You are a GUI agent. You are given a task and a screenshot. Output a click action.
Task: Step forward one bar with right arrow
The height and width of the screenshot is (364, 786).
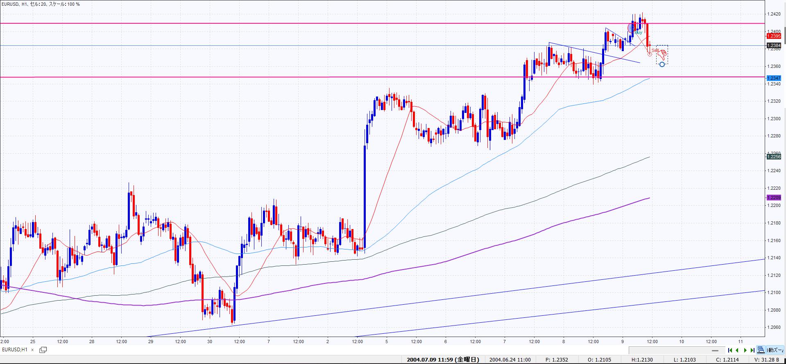coord(745,350)
